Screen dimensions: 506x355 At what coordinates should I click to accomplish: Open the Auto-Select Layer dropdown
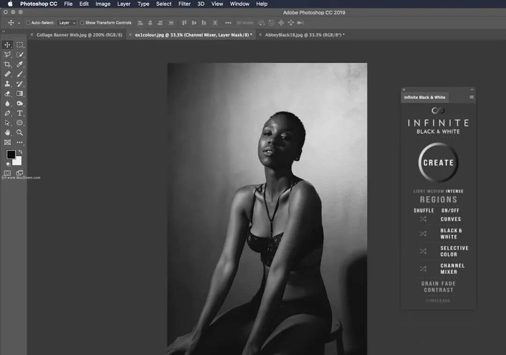[x=67, y=23]
